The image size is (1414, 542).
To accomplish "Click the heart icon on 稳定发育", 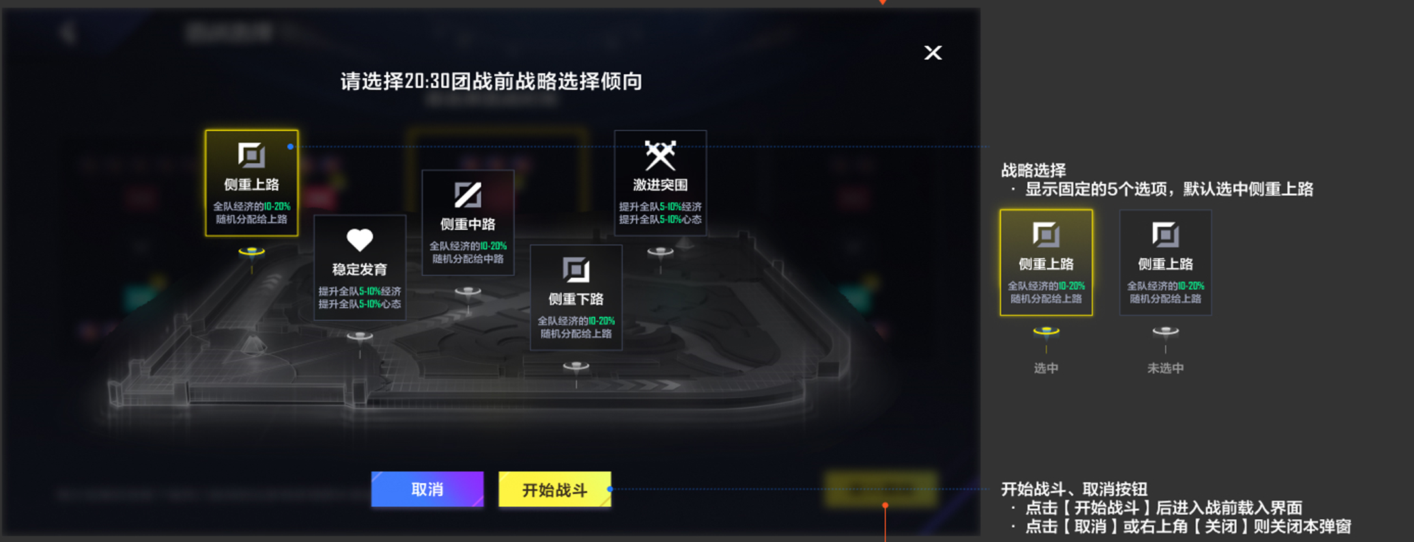I will click(x=360, y=240).
